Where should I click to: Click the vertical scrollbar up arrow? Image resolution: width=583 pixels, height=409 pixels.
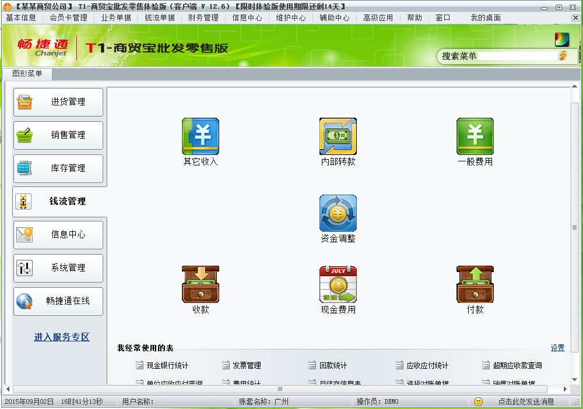(x=574, y=87)
